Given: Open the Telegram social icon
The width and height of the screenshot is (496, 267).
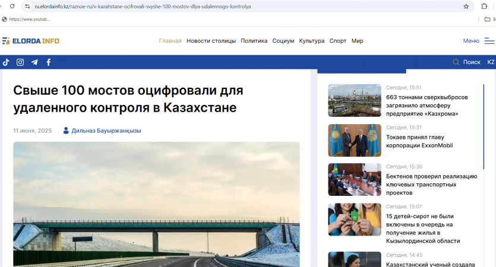Looking at the screenshot, I should pyautogui.click(x=34, y=62).
